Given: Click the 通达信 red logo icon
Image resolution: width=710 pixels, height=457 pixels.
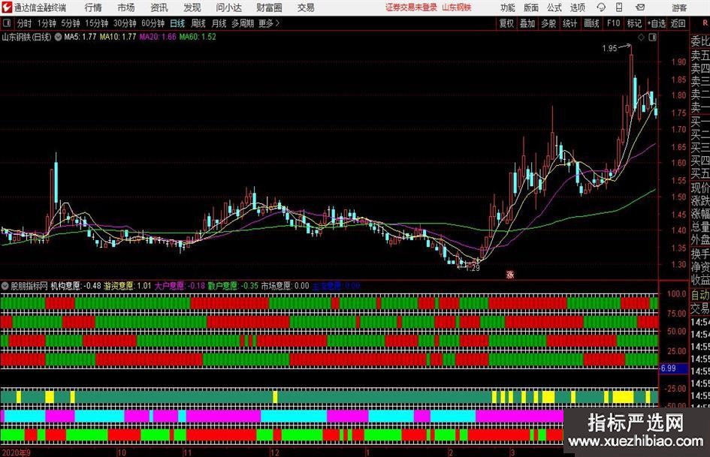Looking at the screenshot, I should pos(7,8).
